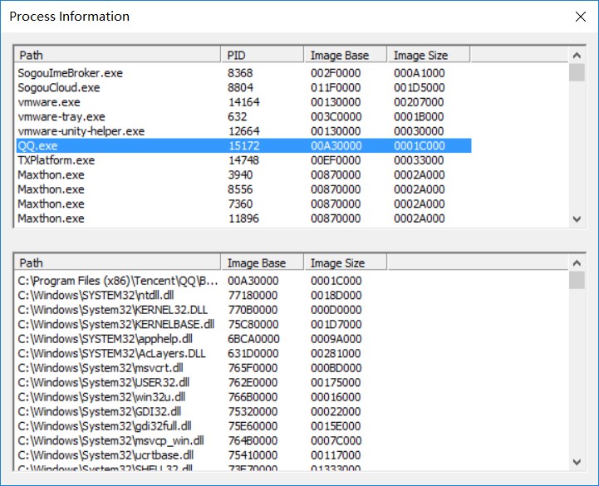Select the msvcp_win.dll module
The image size is (599, 486).
(x=201, y=440)
